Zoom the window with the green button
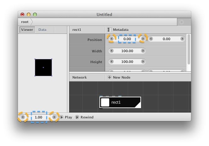This screenshot has height=146, width=209. (x=35, y=15)
